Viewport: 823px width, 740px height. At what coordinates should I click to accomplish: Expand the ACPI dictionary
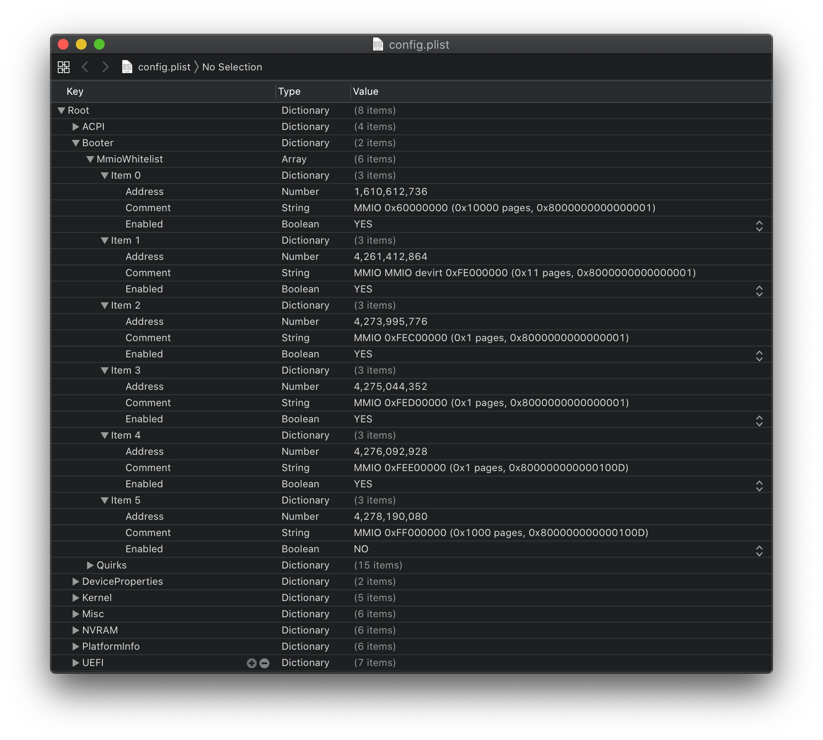pos(76,127)
